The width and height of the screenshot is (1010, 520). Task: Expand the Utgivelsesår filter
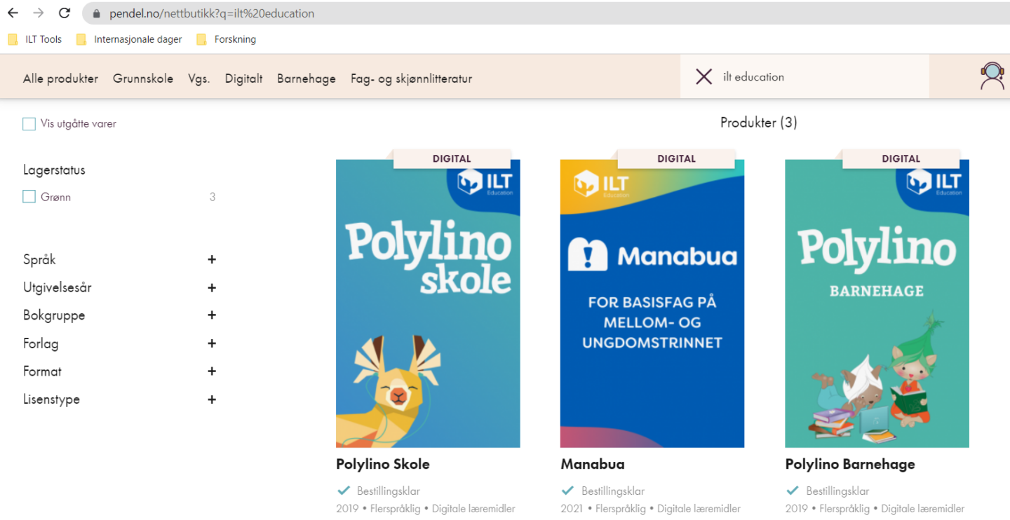click(212, 288)
